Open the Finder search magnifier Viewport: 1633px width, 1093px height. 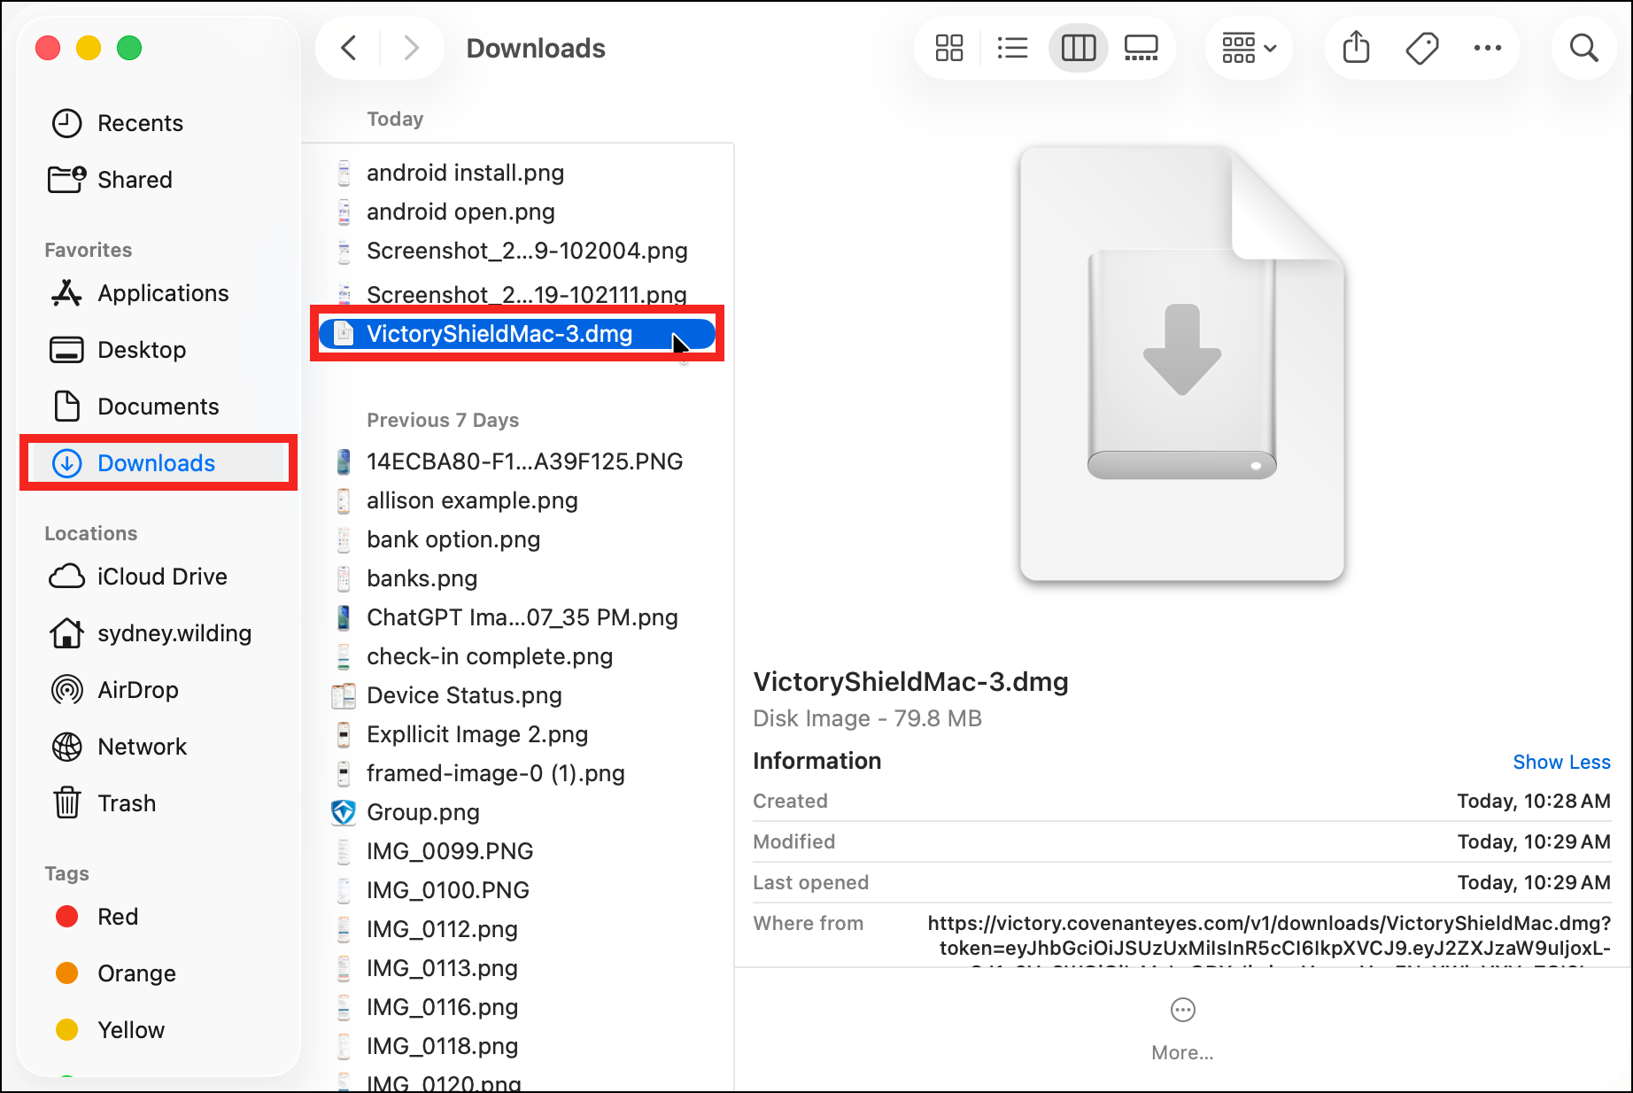(x=1583, y=48)
